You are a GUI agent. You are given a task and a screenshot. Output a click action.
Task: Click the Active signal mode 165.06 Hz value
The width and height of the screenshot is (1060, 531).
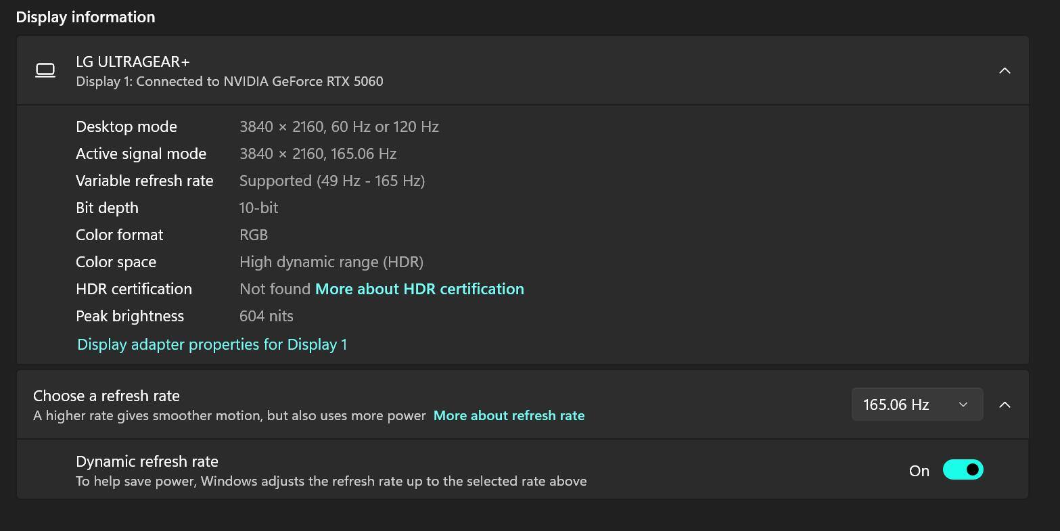pyautogui.click(x=318, y=154)
